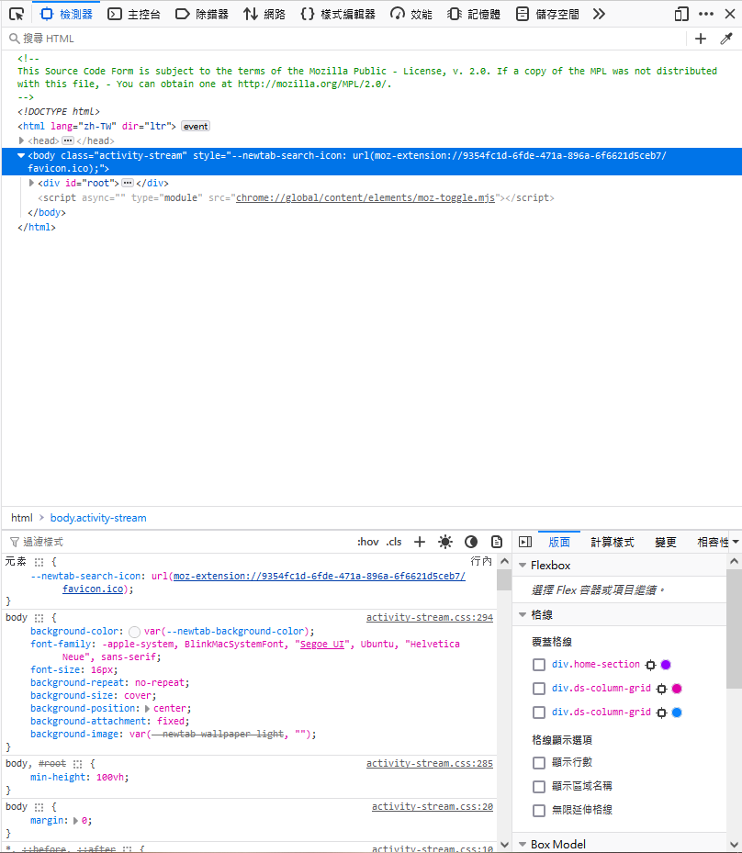Follow the moz-toggle.mjs script src link

click(365, 197)
